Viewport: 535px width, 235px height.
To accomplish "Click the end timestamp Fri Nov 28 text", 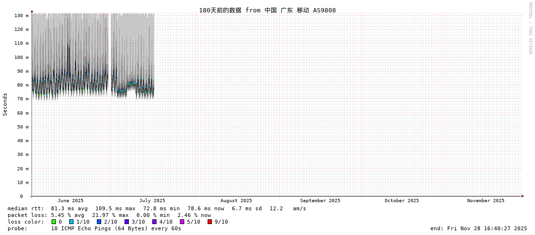I will pyautogui.click(x=479, y=228).
